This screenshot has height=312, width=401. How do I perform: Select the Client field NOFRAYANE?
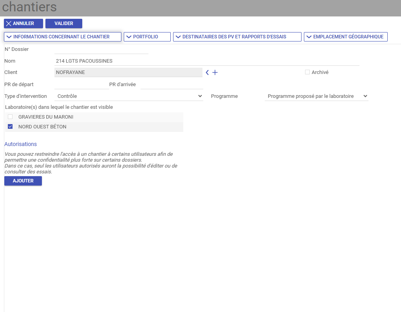(x=128, y=72)
